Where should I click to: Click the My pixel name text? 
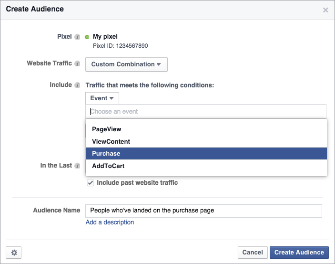tap(105, 37)
